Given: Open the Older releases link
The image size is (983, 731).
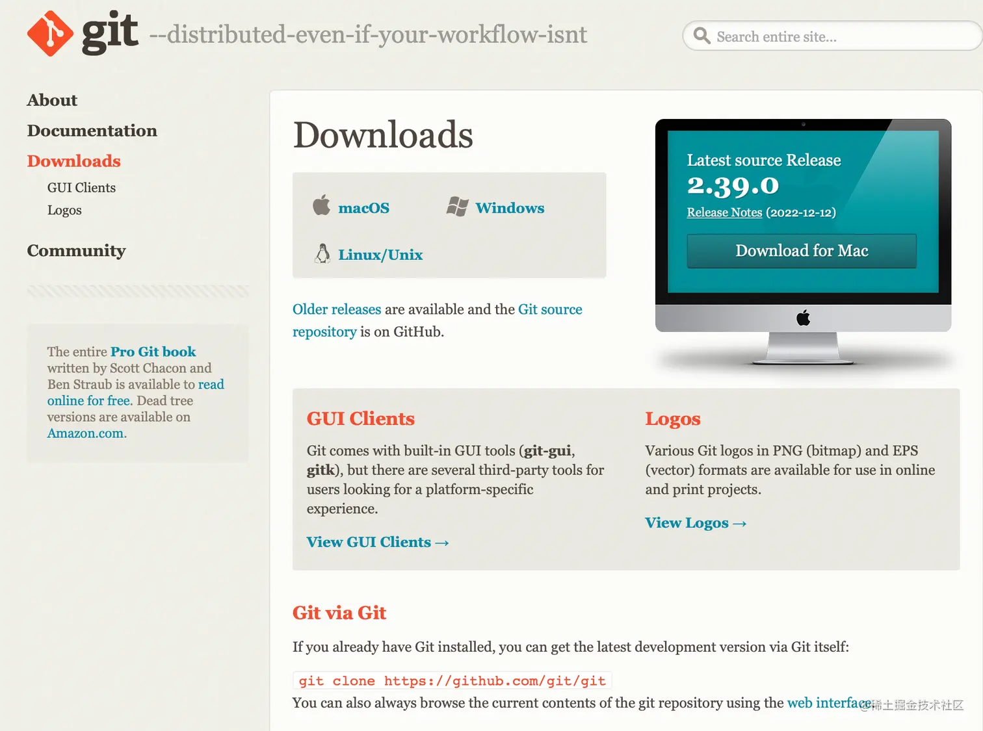Looking at the screenshot, I should [337, 309].
